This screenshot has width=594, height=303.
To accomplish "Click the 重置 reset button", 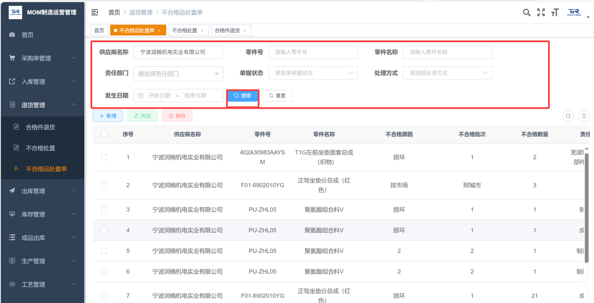I will [x=277, y=96].
